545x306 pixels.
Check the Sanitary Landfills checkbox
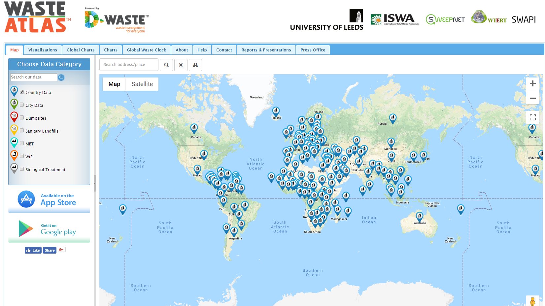click(x=22, y=131)
